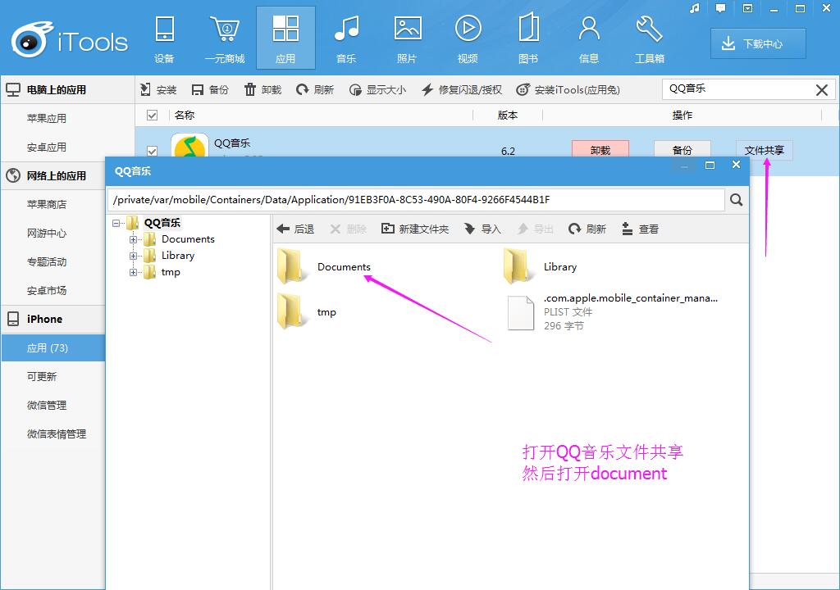Open the 图书 (Books) section
This screenshot has height=590, width=840.
(x=528, y=39)
